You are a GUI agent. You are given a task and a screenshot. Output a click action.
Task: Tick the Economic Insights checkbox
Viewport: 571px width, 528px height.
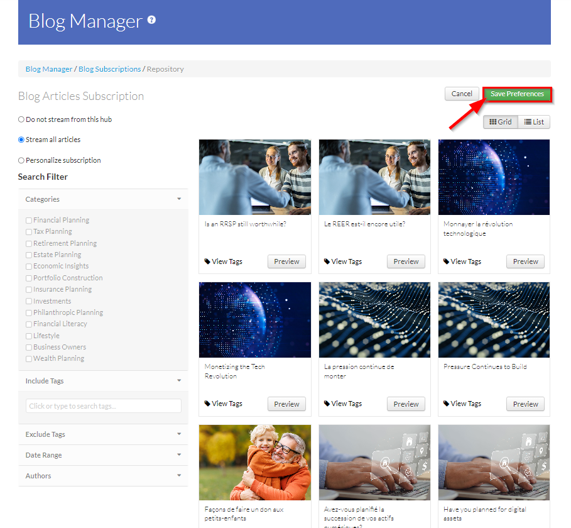[29, 267]
